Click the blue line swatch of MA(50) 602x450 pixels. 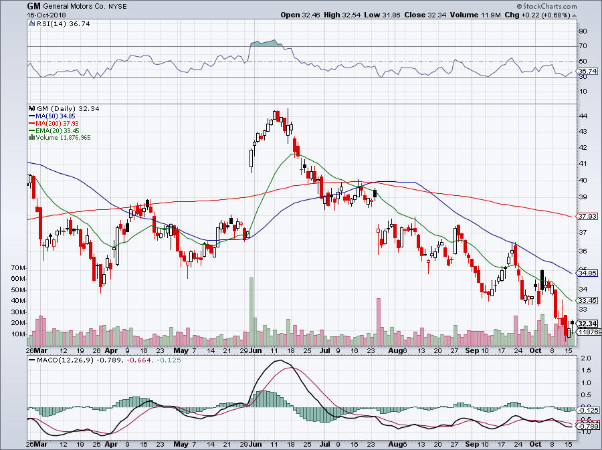point(32,116)
